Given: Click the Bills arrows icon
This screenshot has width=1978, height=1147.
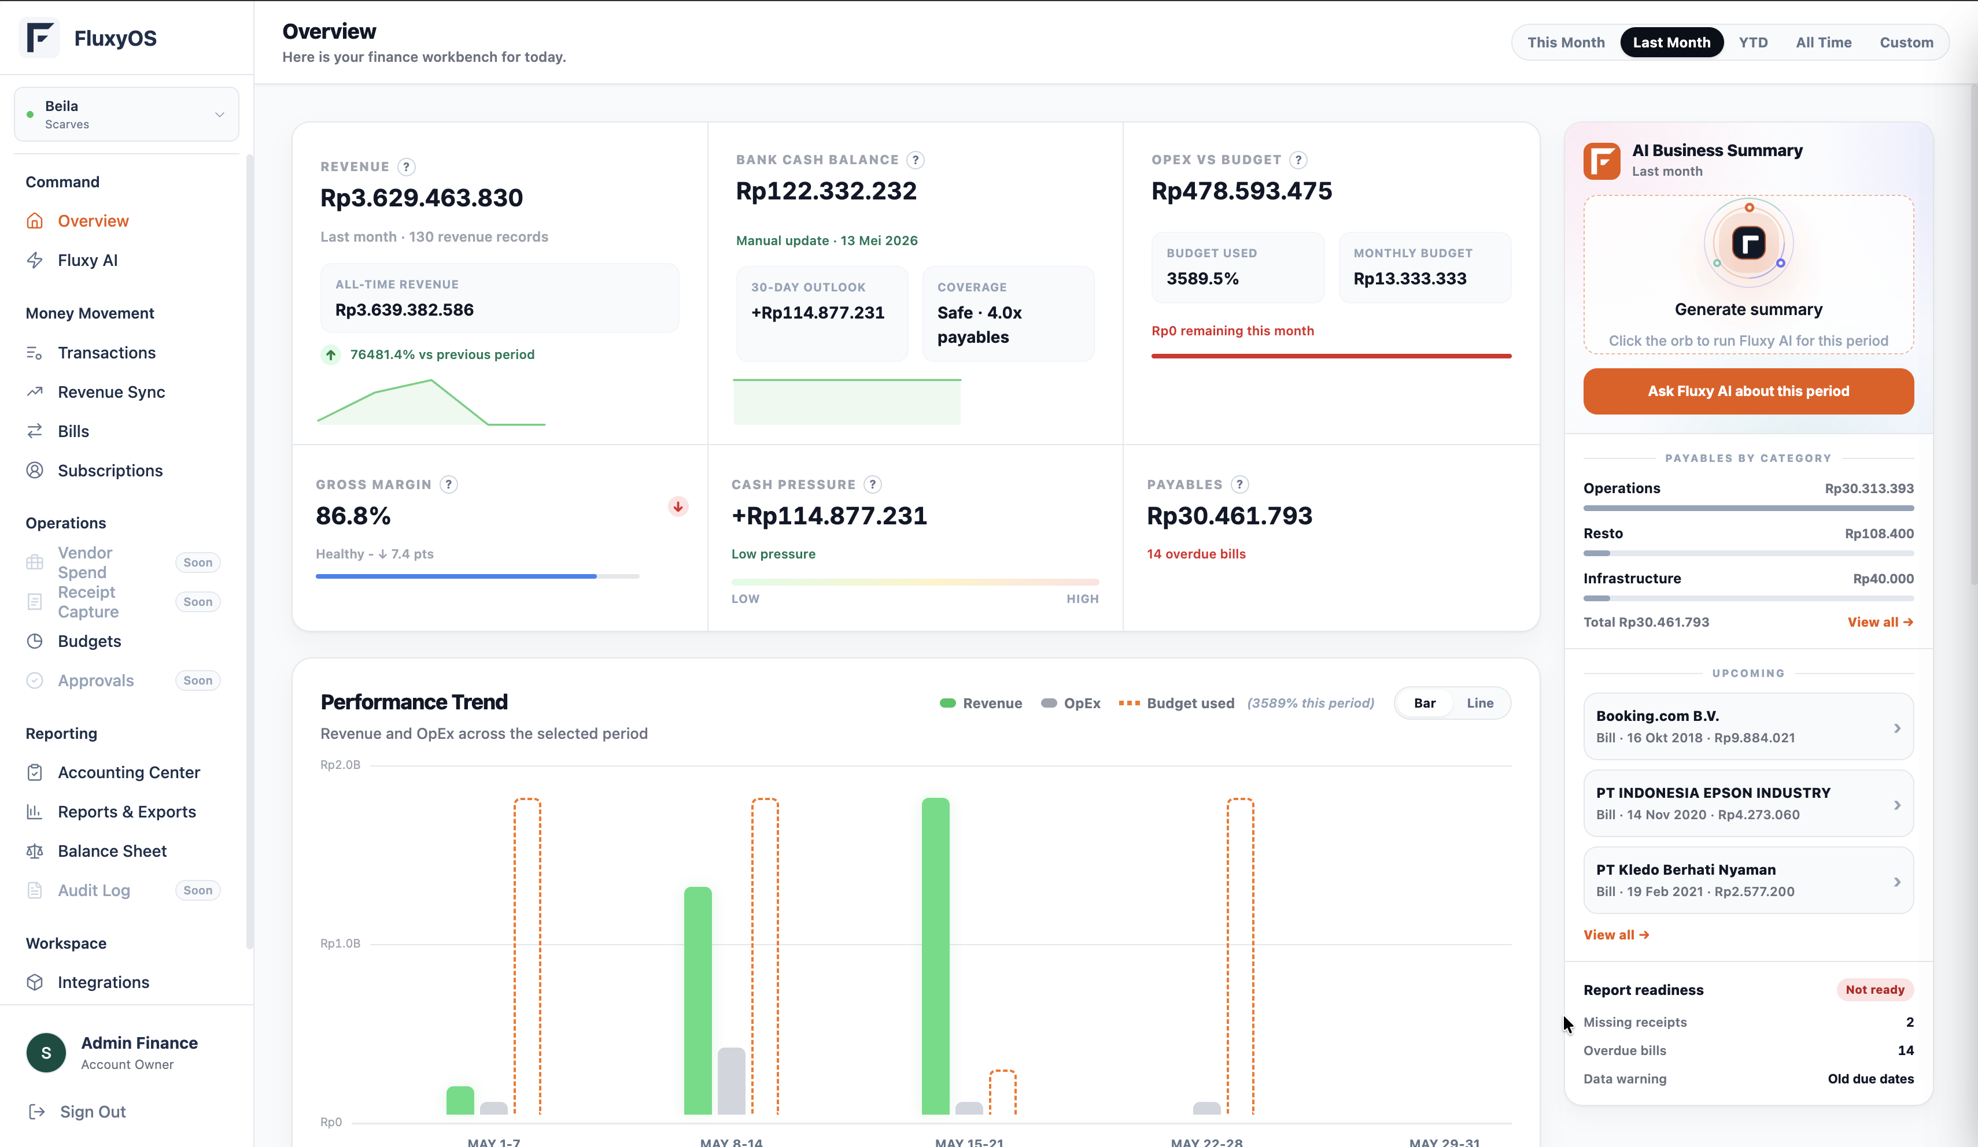Looking at the screenshot, I should [35, 431].
